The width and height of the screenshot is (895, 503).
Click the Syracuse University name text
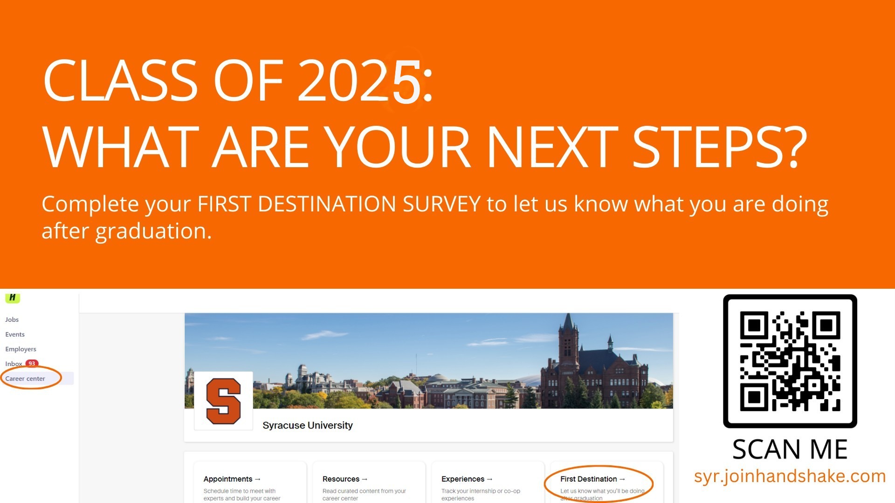pos(308,425)
